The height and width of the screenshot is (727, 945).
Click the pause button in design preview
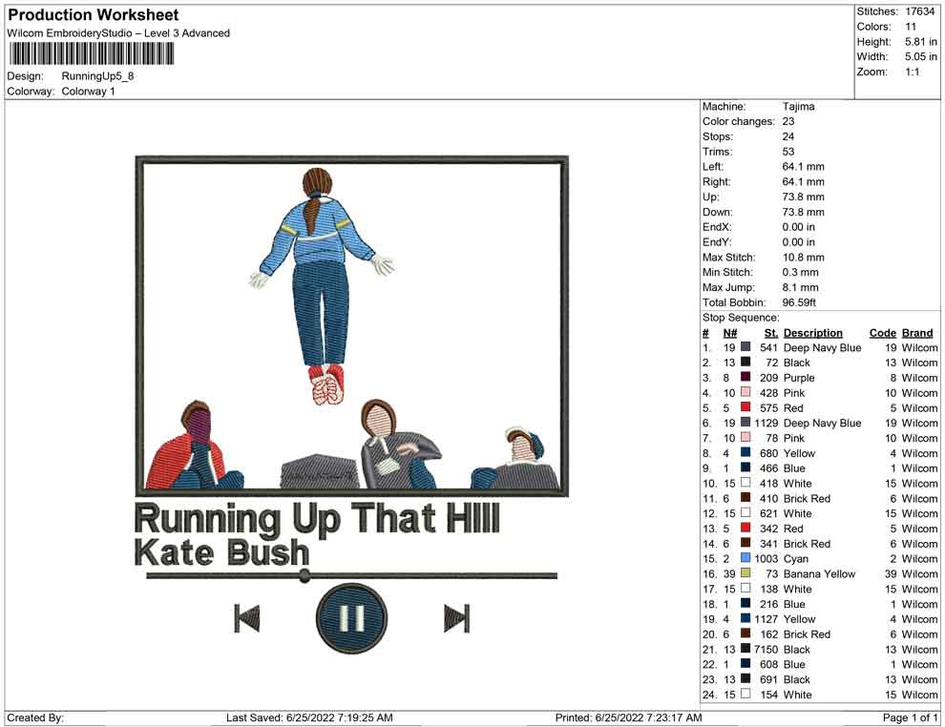(350, 618)
